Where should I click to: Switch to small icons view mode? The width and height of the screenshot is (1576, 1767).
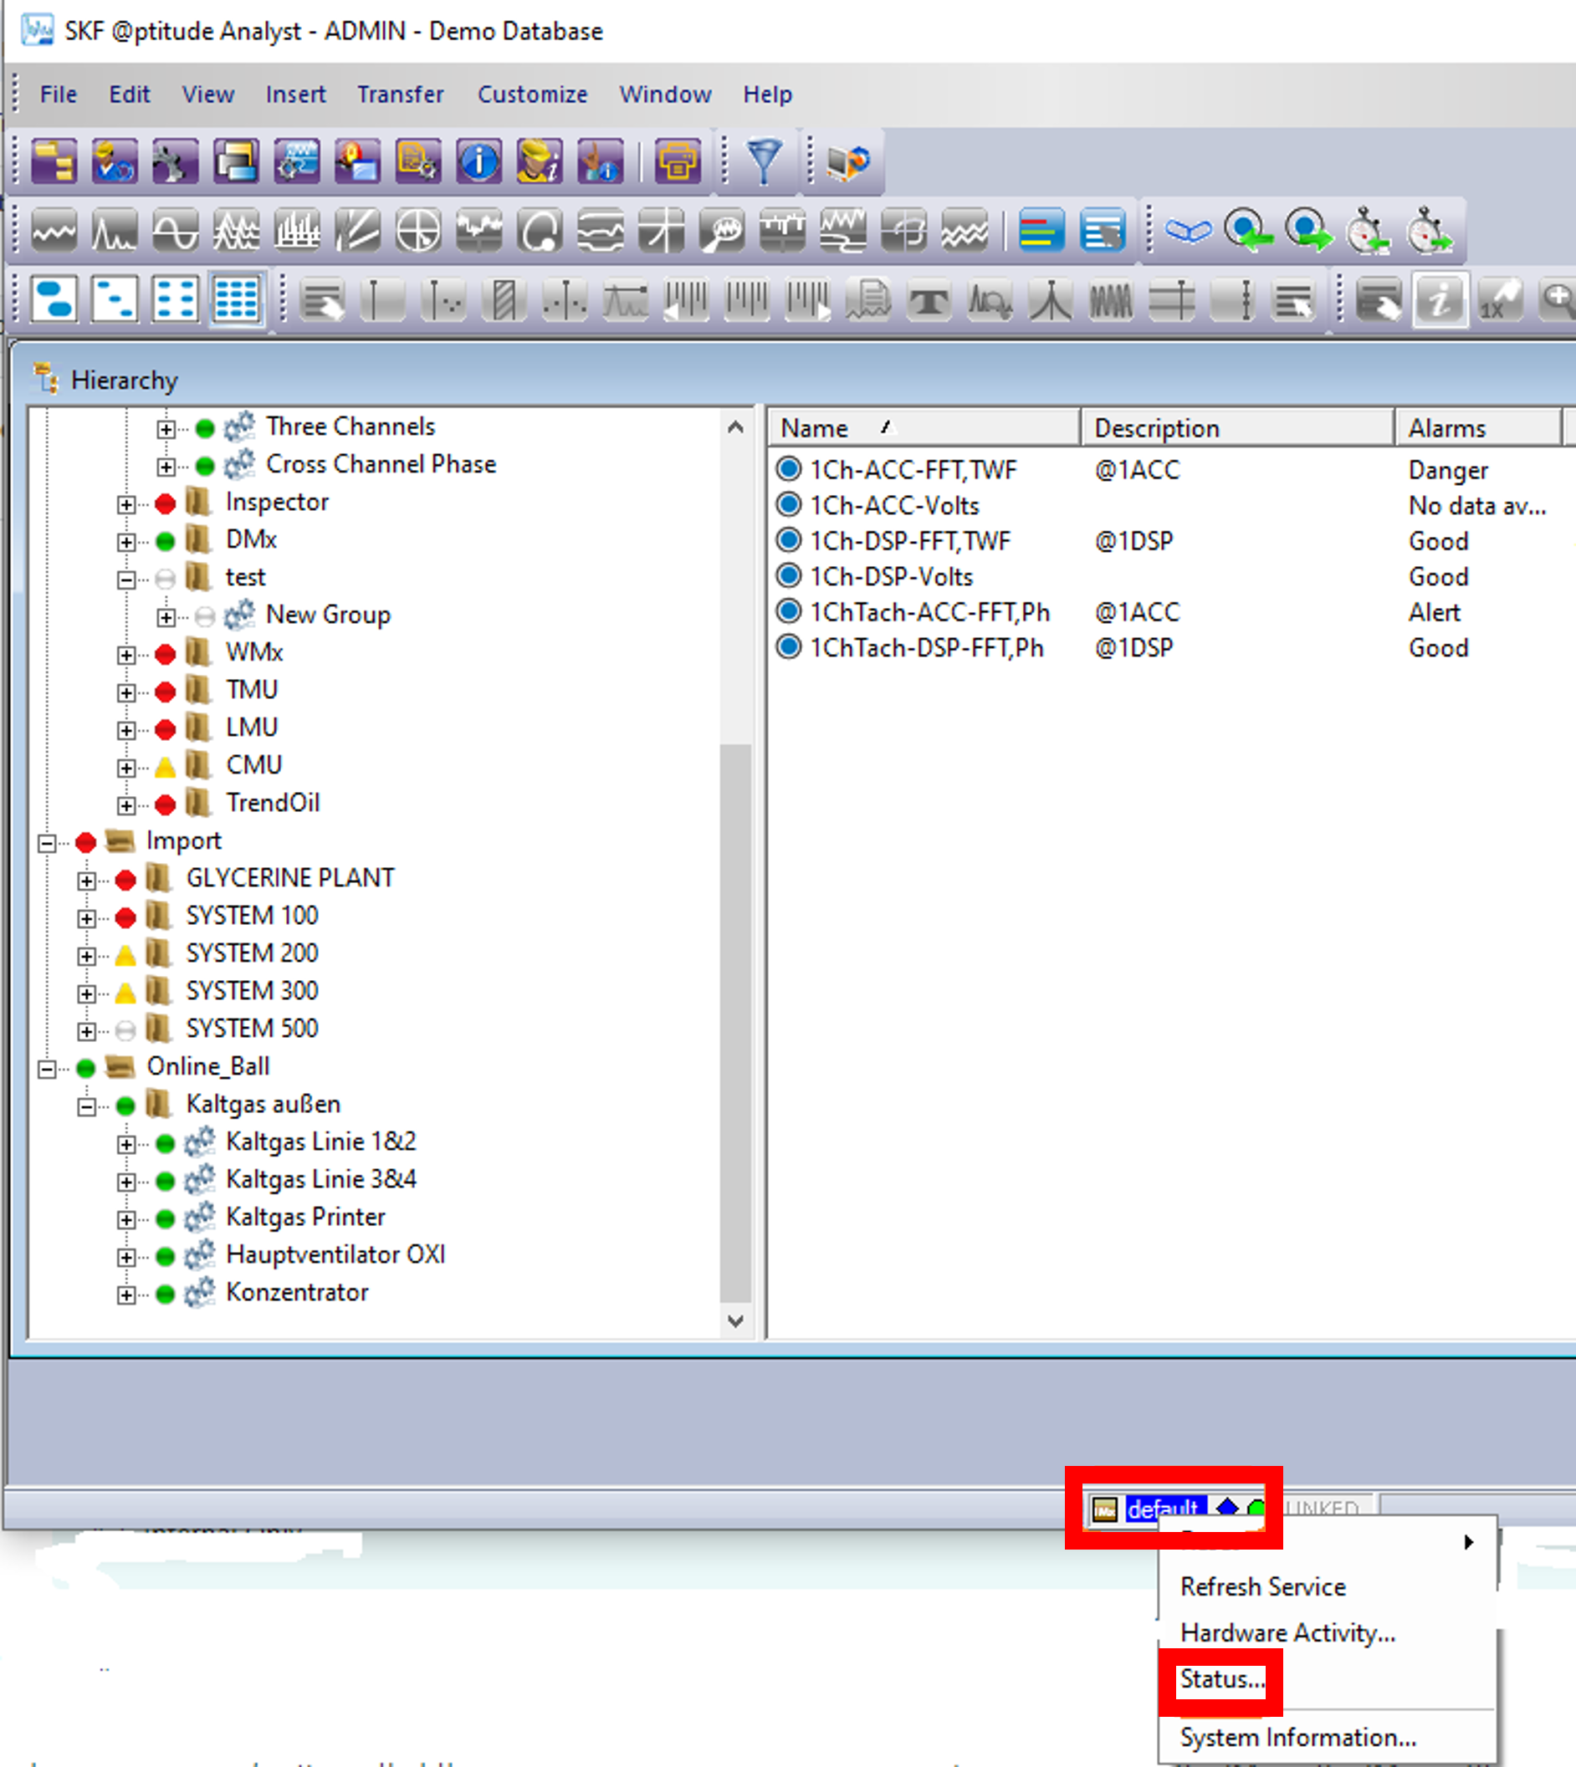[115, 301]
